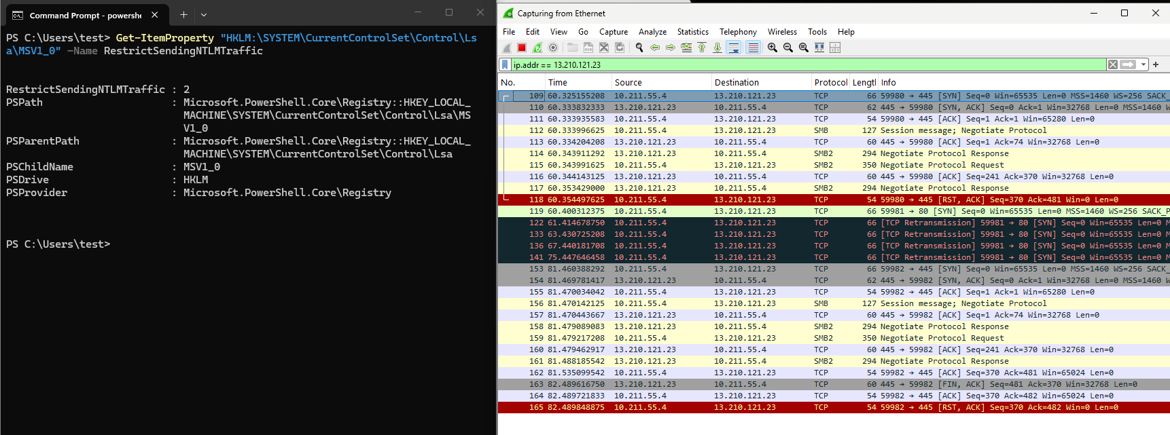1170x435 pixels.
Task: Open the View menu
Action: click(x=559, y=32)
